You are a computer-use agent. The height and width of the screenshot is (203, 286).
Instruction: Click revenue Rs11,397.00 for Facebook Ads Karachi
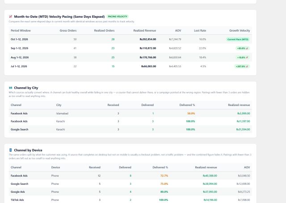pos(243,121)
